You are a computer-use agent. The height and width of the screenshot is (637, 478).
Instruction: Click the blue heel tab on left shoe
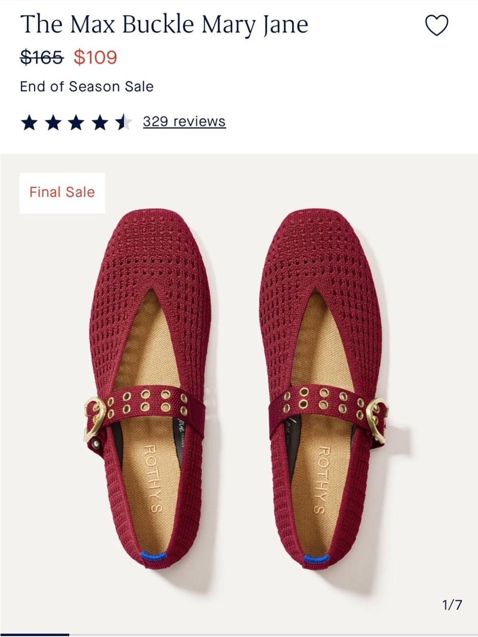pos(153,556)
